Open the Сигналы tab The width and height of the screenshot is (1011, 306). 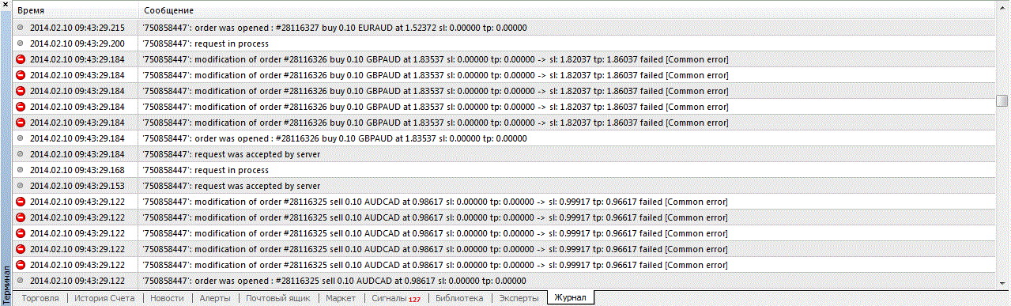coord(396,298)
